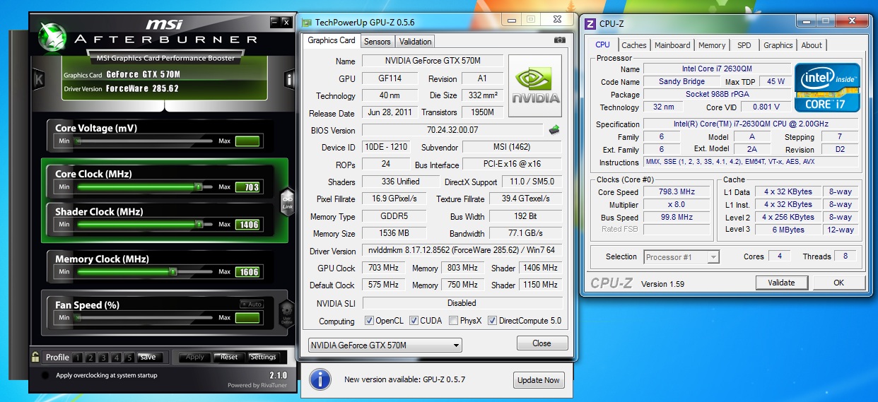Click the Core Speed value 798.3 MHz
This screenshot has width=878, height=402.
677,191
